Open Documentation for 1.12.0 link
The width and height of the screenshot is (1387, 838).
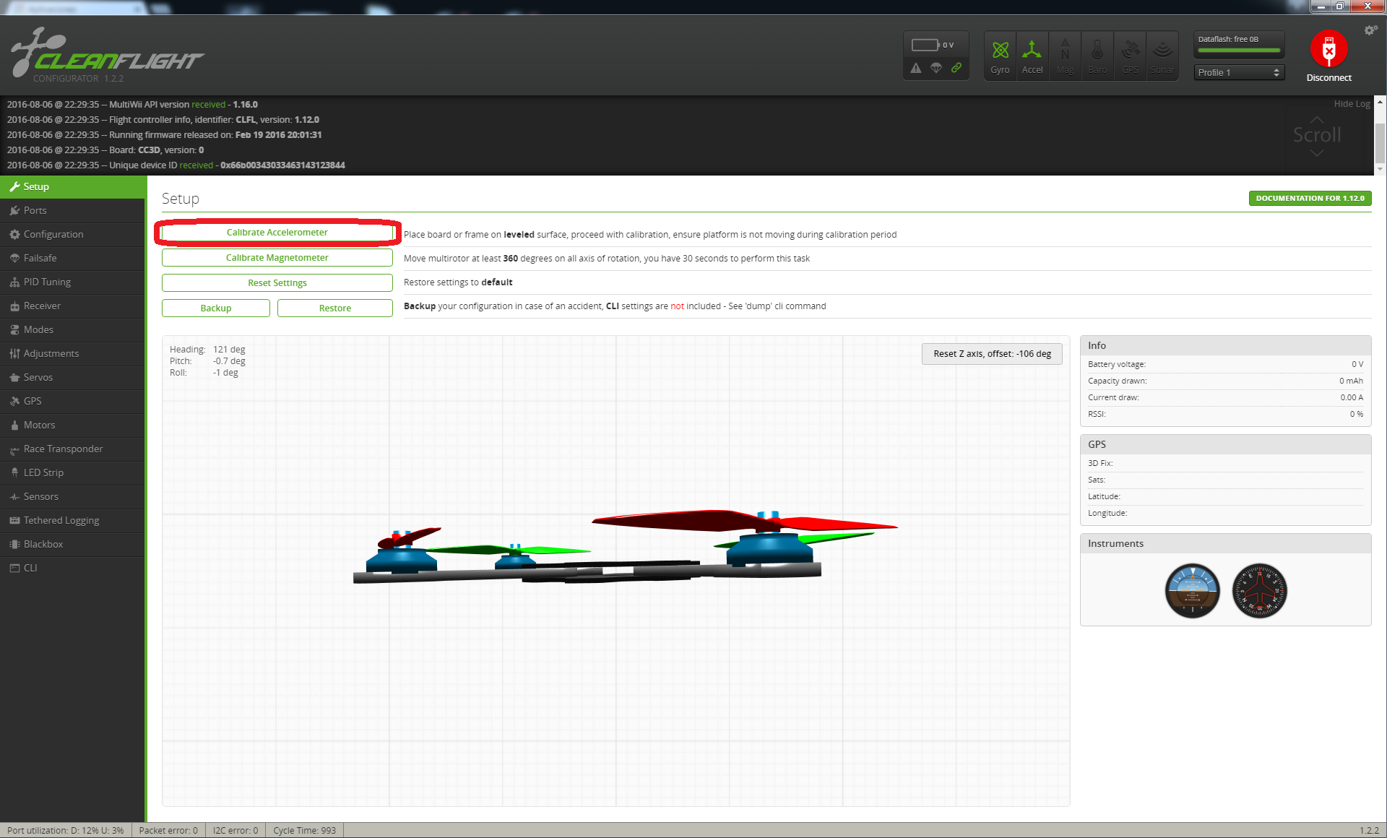[x=1309, y=198]
